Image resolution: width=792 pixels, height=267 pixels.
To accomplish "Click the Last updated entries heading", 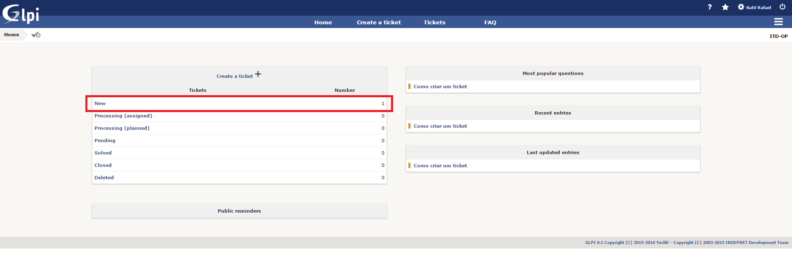I will pyautogui.click(x=553, y=152).
